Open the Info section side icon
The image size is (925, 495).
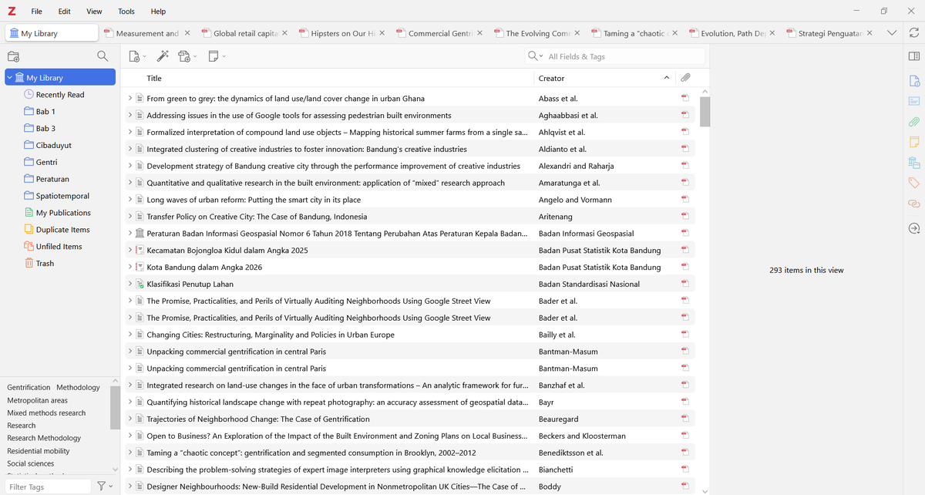pyautogui.click(x=914, y=81)
